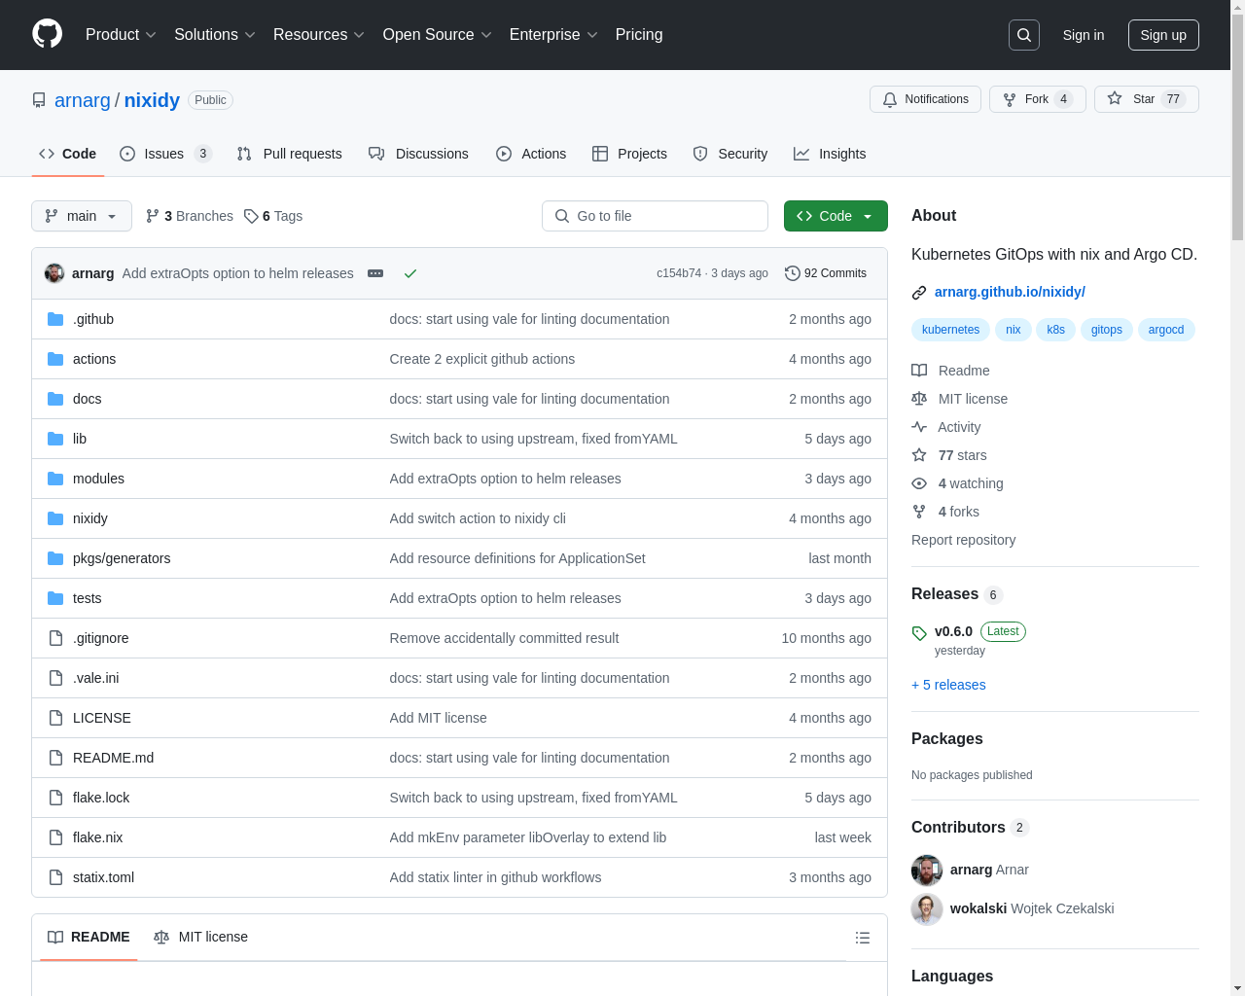Click the arnarg.github.io/nixidy/ link
Screen dimensions: 1245x996
[x=1010, y=292]
